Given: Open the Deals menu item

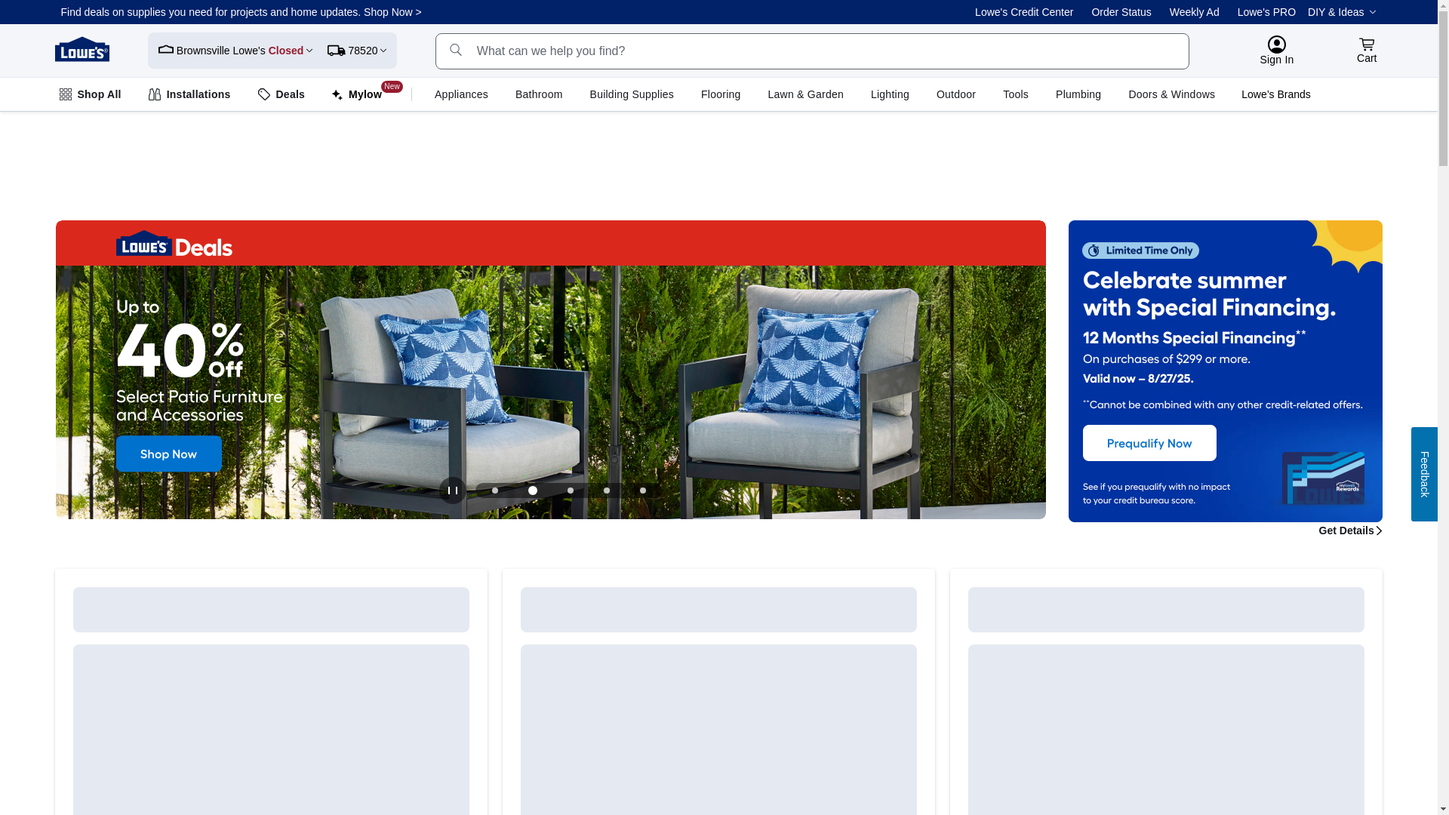Looking at the screenshot, I should [x=281, y=94].
